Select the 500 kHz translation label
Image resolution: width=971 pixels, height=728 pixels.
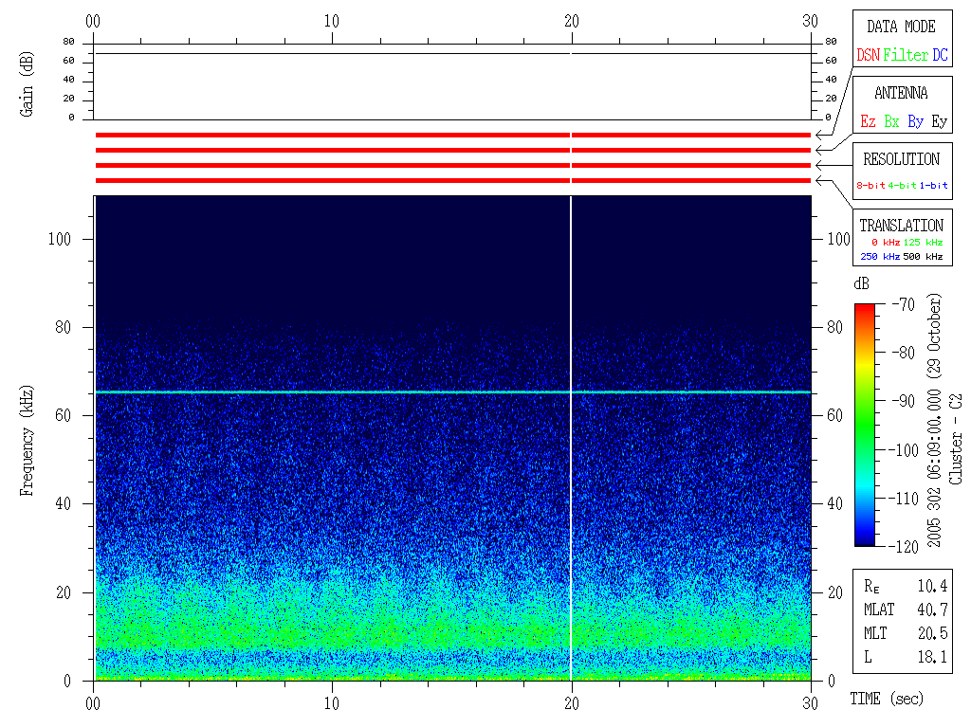(x=924, y=257)
